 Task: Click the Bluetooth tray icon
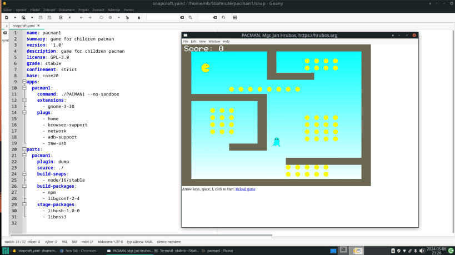coord(415,251)
